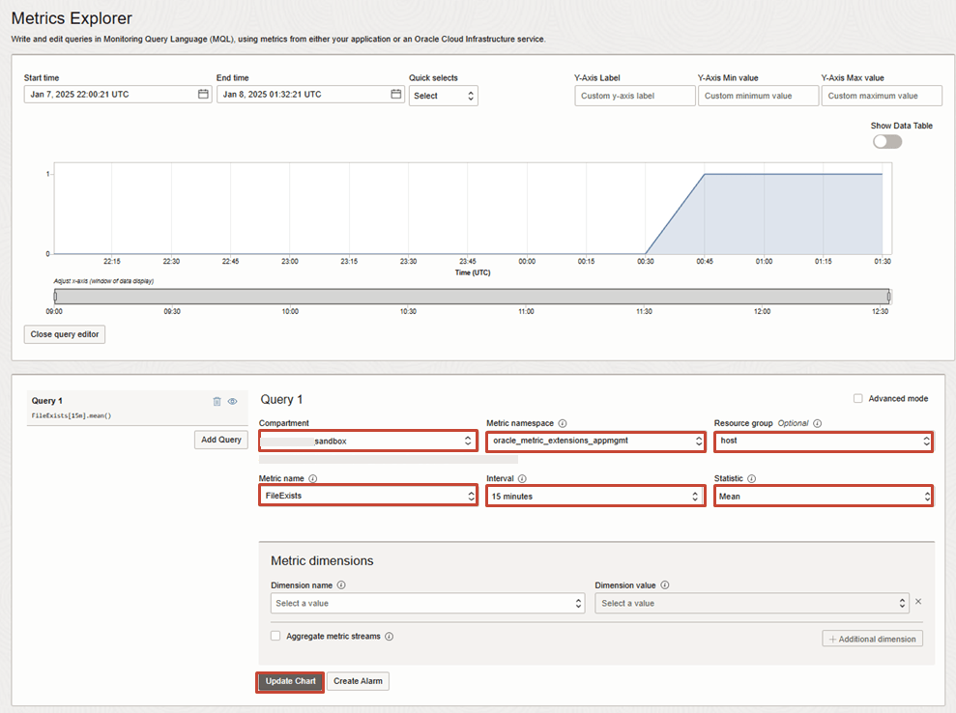Open the Quick selects dropdown
Viewport: 956px width, 713px height.
443,96
